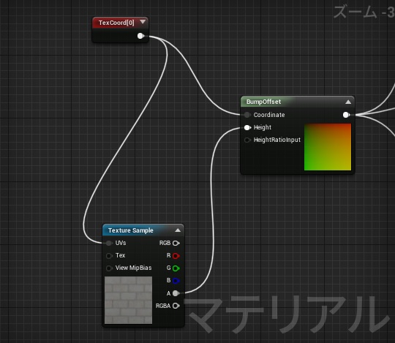Click the BumpOffset Coordinate input pin

point(247,115)
